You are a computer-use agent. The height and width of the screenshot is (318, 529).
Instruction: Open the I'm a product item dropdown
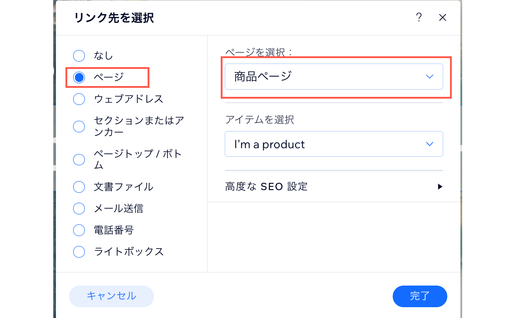pos(334,144)
